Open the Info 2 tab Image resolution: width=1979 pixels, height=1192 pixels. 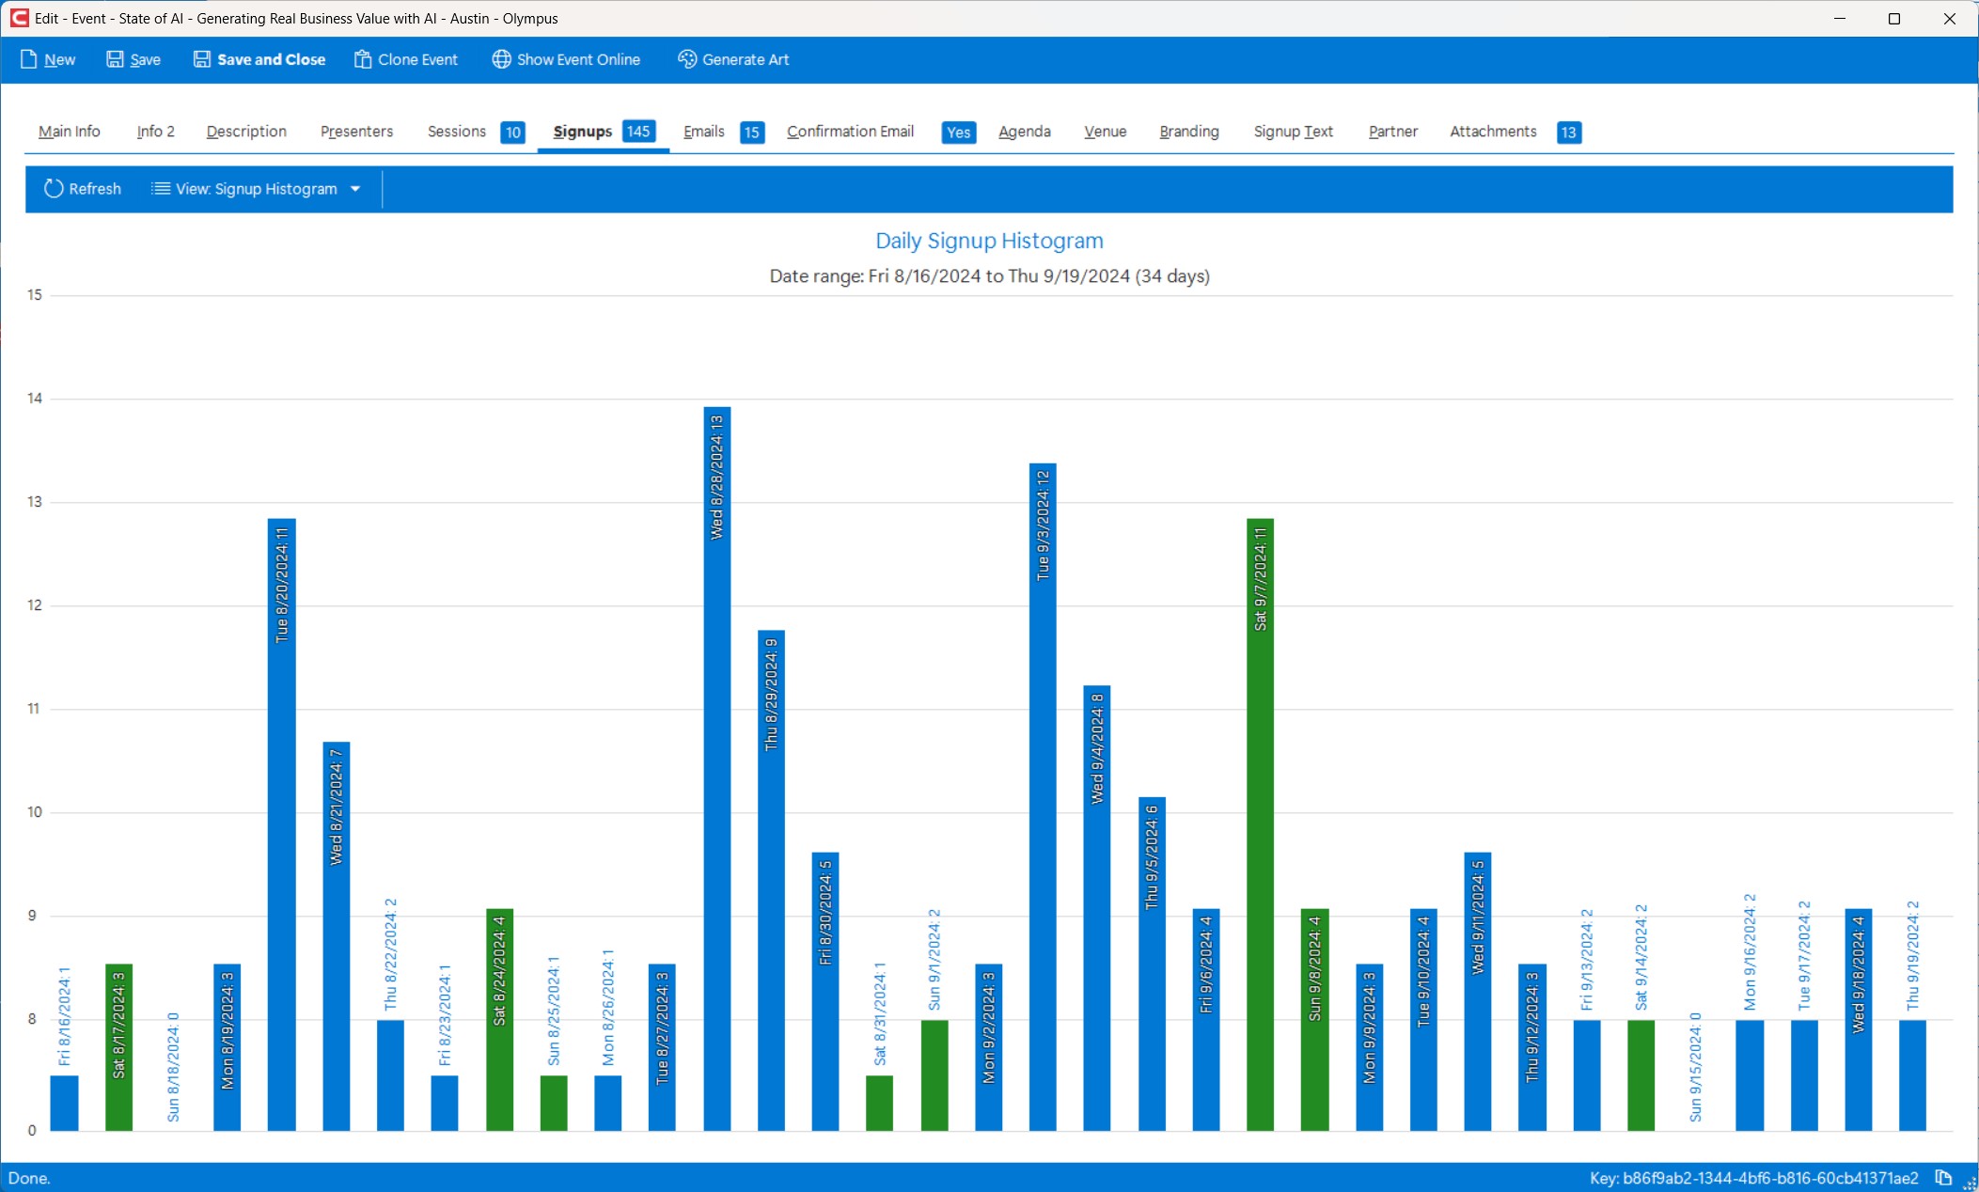point(156,132)
